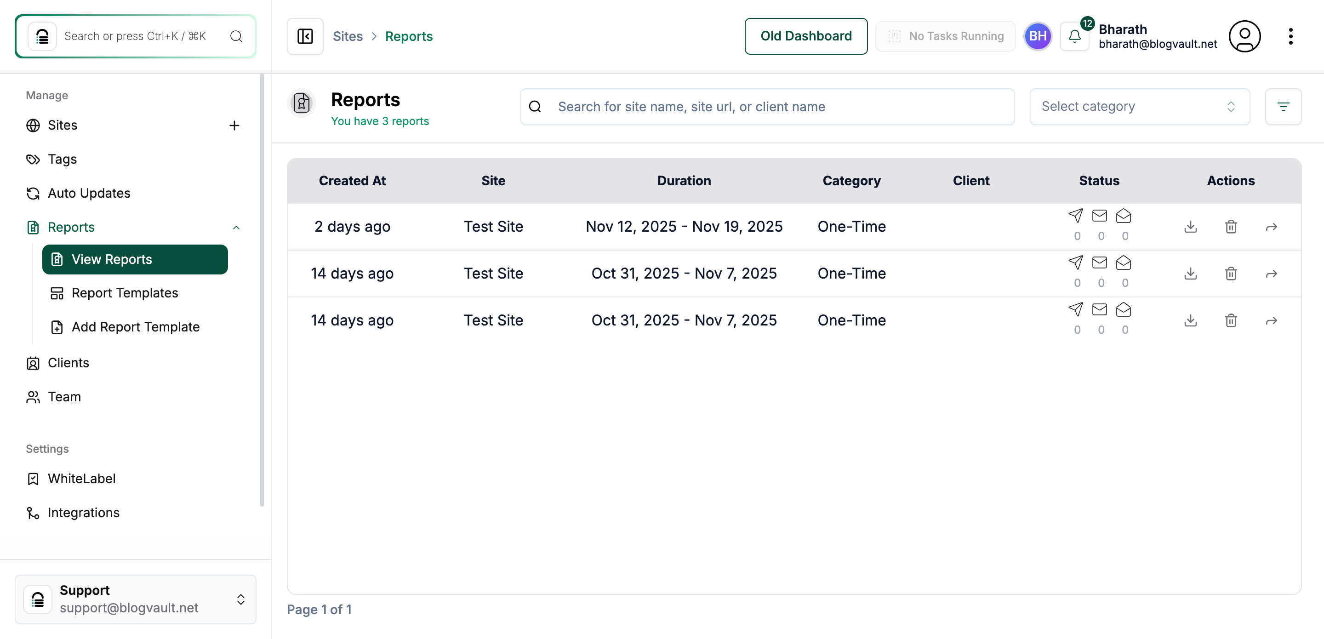Viewport: 1324px width, 639px height.
Task: Collapse the sidebar with the panel toggle icon
Action: point(304,36)
